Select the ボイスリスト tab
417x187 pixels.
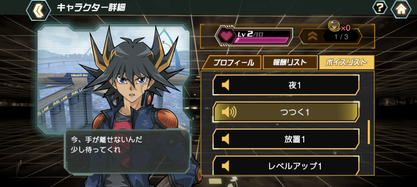tap(347, 63)
